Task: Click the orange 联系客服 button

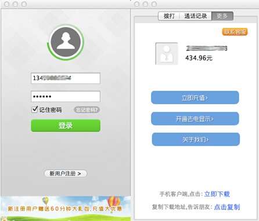Action: pos(235,32)
